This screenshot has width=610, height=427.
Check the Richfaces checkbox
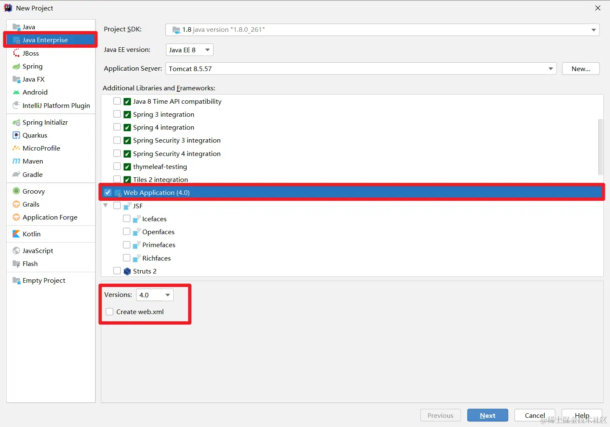click(126, 258)
